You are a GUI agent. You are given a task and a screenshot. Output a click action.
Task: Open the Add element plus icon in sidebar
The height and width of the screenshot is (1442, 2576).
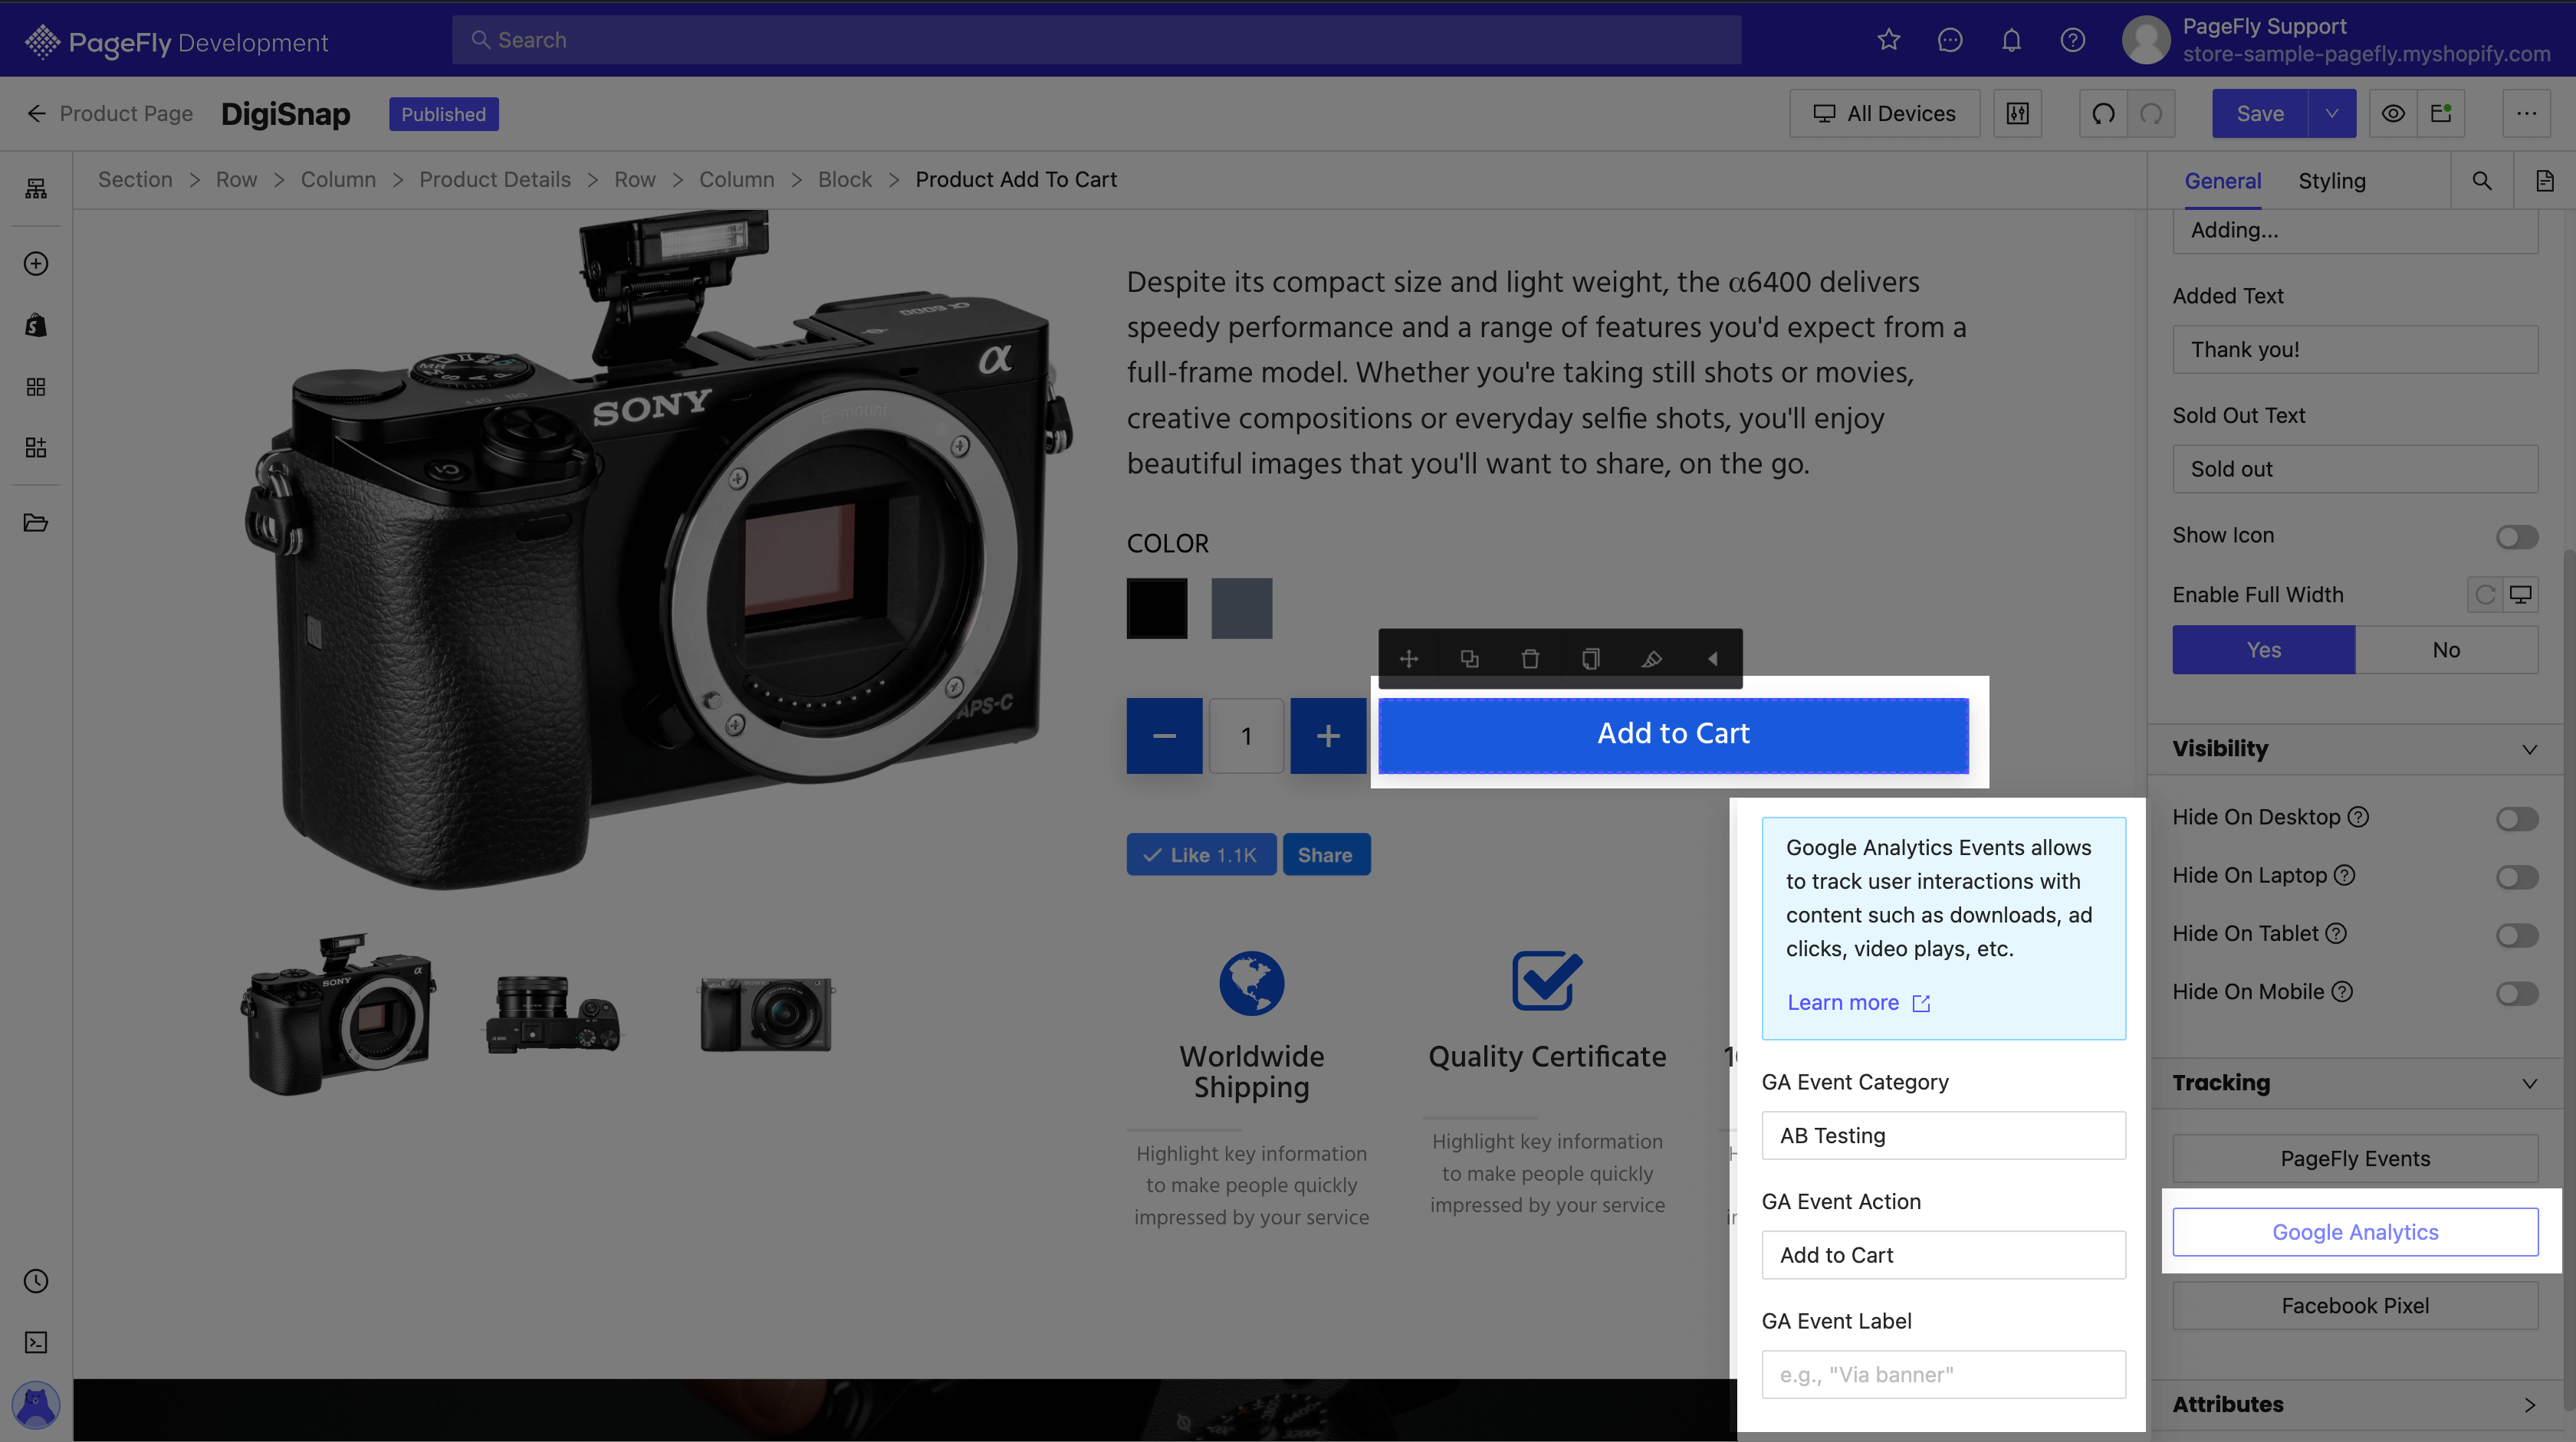click(x=36, y=264)
